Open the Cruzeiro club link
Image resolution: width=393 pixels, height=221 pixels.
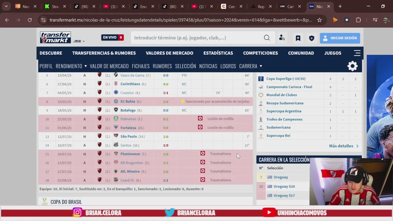pos(127,93)
